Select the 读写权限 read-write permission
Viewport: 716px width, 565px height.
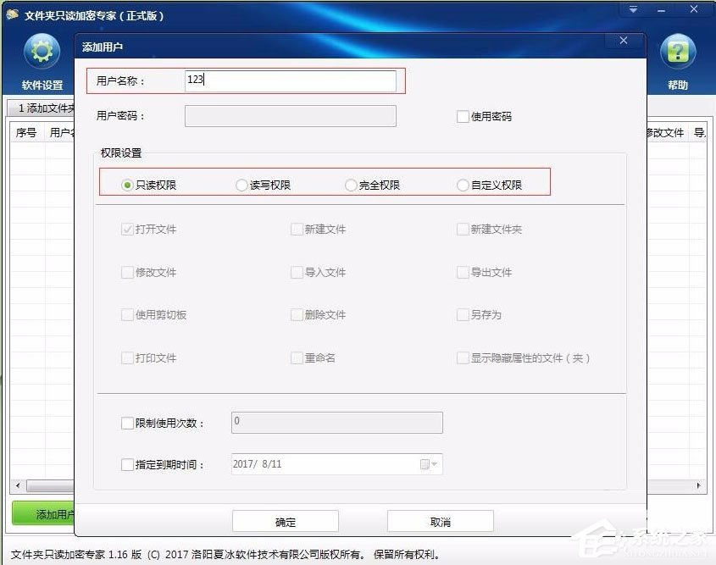241,185
